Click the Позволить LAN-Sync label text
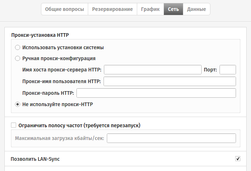The width and height of the screenshot is (251, 171). click(x=35, y=159)
